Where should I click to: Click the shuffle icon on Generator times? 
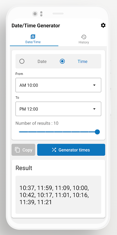click(x=54, y=150)
